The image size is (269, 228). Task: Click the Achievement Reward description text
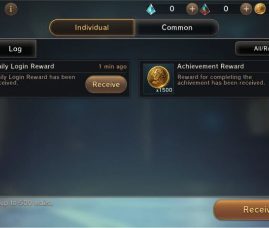tap(221, 80)
